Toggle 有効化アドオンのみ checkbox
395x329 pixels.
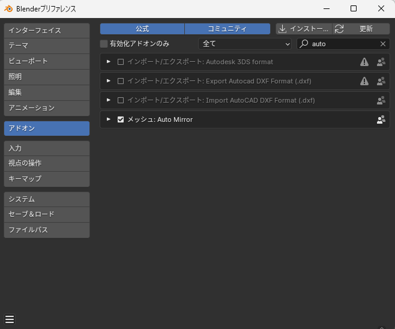tap(104, 44)
